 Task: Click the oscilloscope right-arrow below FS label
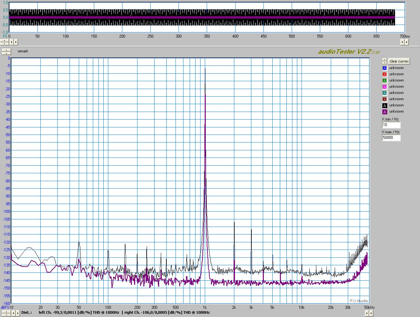coord(16,42)
